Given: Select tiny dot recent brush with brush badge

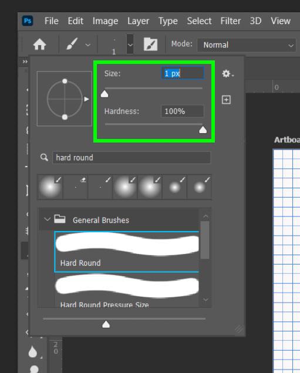Looking at the screenshot, I should point(100,187).
